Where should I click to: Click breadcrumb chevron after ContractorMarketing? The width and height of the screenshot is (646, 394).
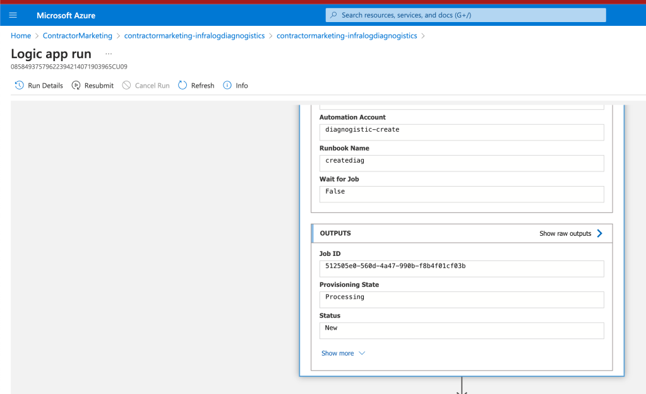click(x=118, y=36)
